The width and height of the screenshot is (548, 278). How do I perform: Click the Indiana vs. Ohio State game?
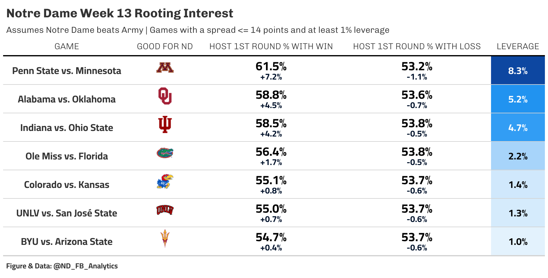point(67,128)
